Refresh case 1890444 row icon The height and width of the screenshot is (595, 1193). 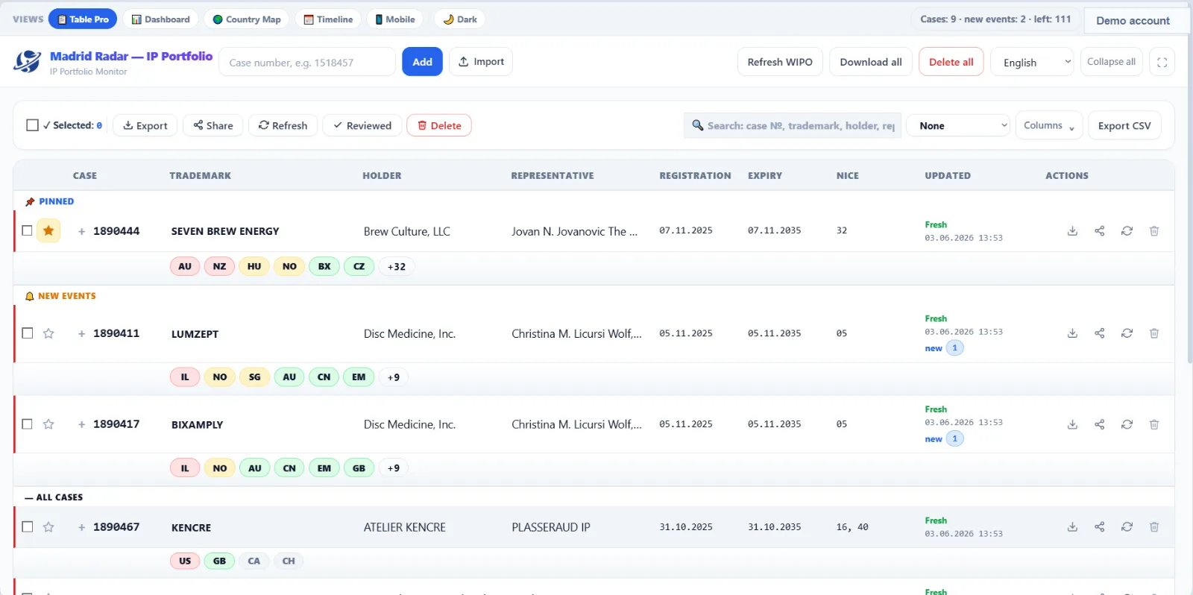pyautogui.click(x=1127, y=231)
